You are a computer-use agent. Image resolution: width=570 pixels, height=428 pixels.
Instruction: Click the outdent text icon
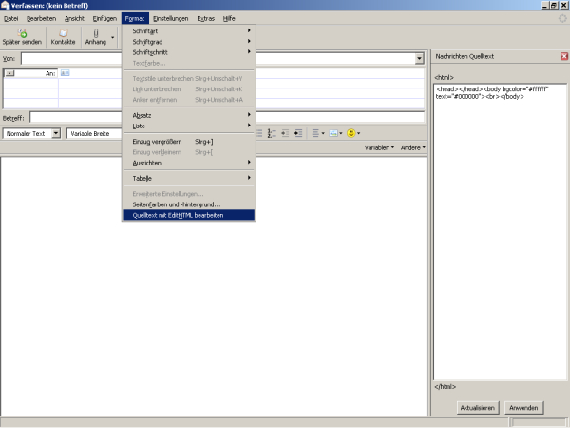[x=285, y=133]
